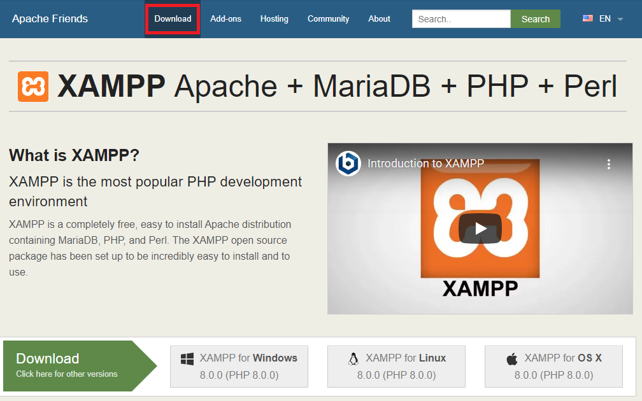Click the US flag language icon

587,18
